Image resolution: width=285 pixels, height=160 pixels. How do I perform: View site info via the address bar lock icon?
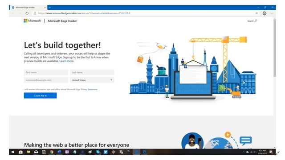pyautogui.click(x=35, y=13)
